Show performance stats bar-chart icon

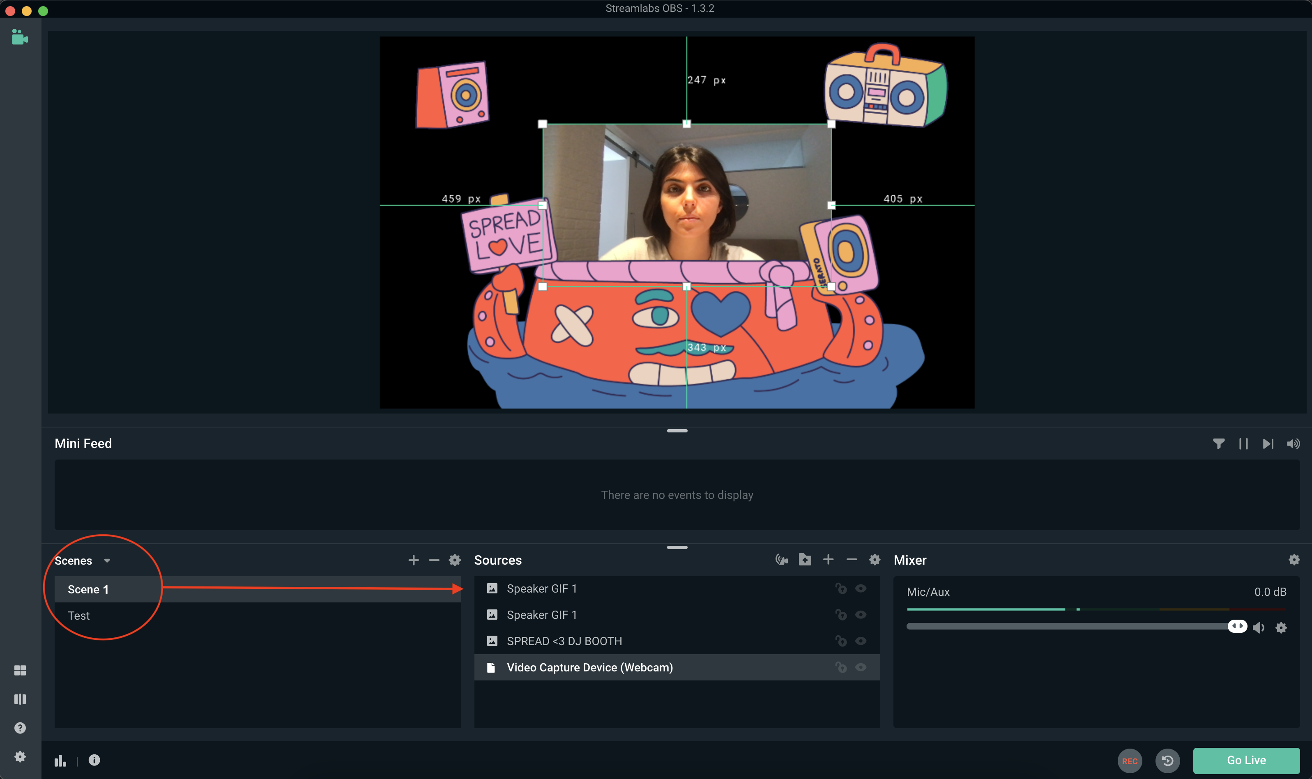(60, 761)
